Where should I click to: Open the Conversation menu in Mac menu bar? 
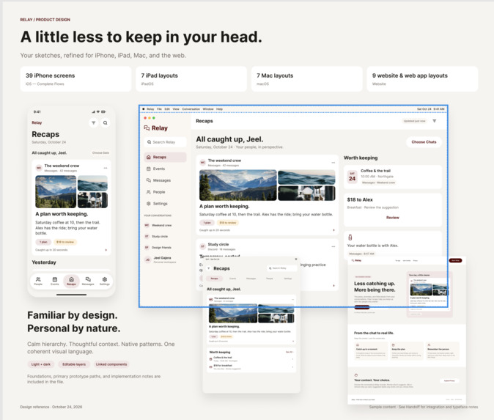point(191,109)
